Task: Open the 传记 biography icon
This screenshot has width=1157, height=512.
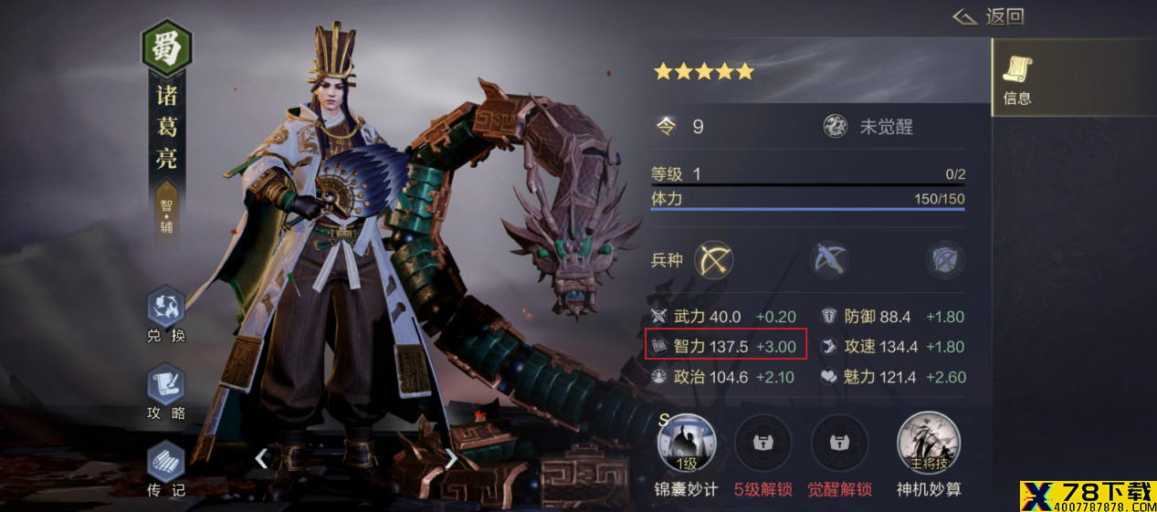Action: tap(166, 462)
